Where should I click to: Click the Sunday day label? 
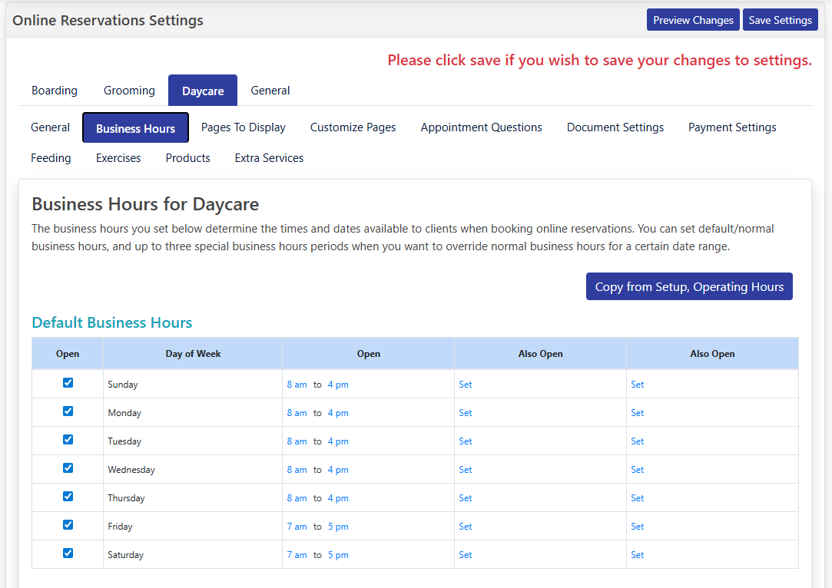coord(123,385)
